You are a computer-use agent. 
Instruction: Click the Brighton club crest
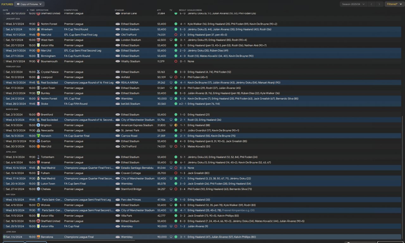coord(38,125)
